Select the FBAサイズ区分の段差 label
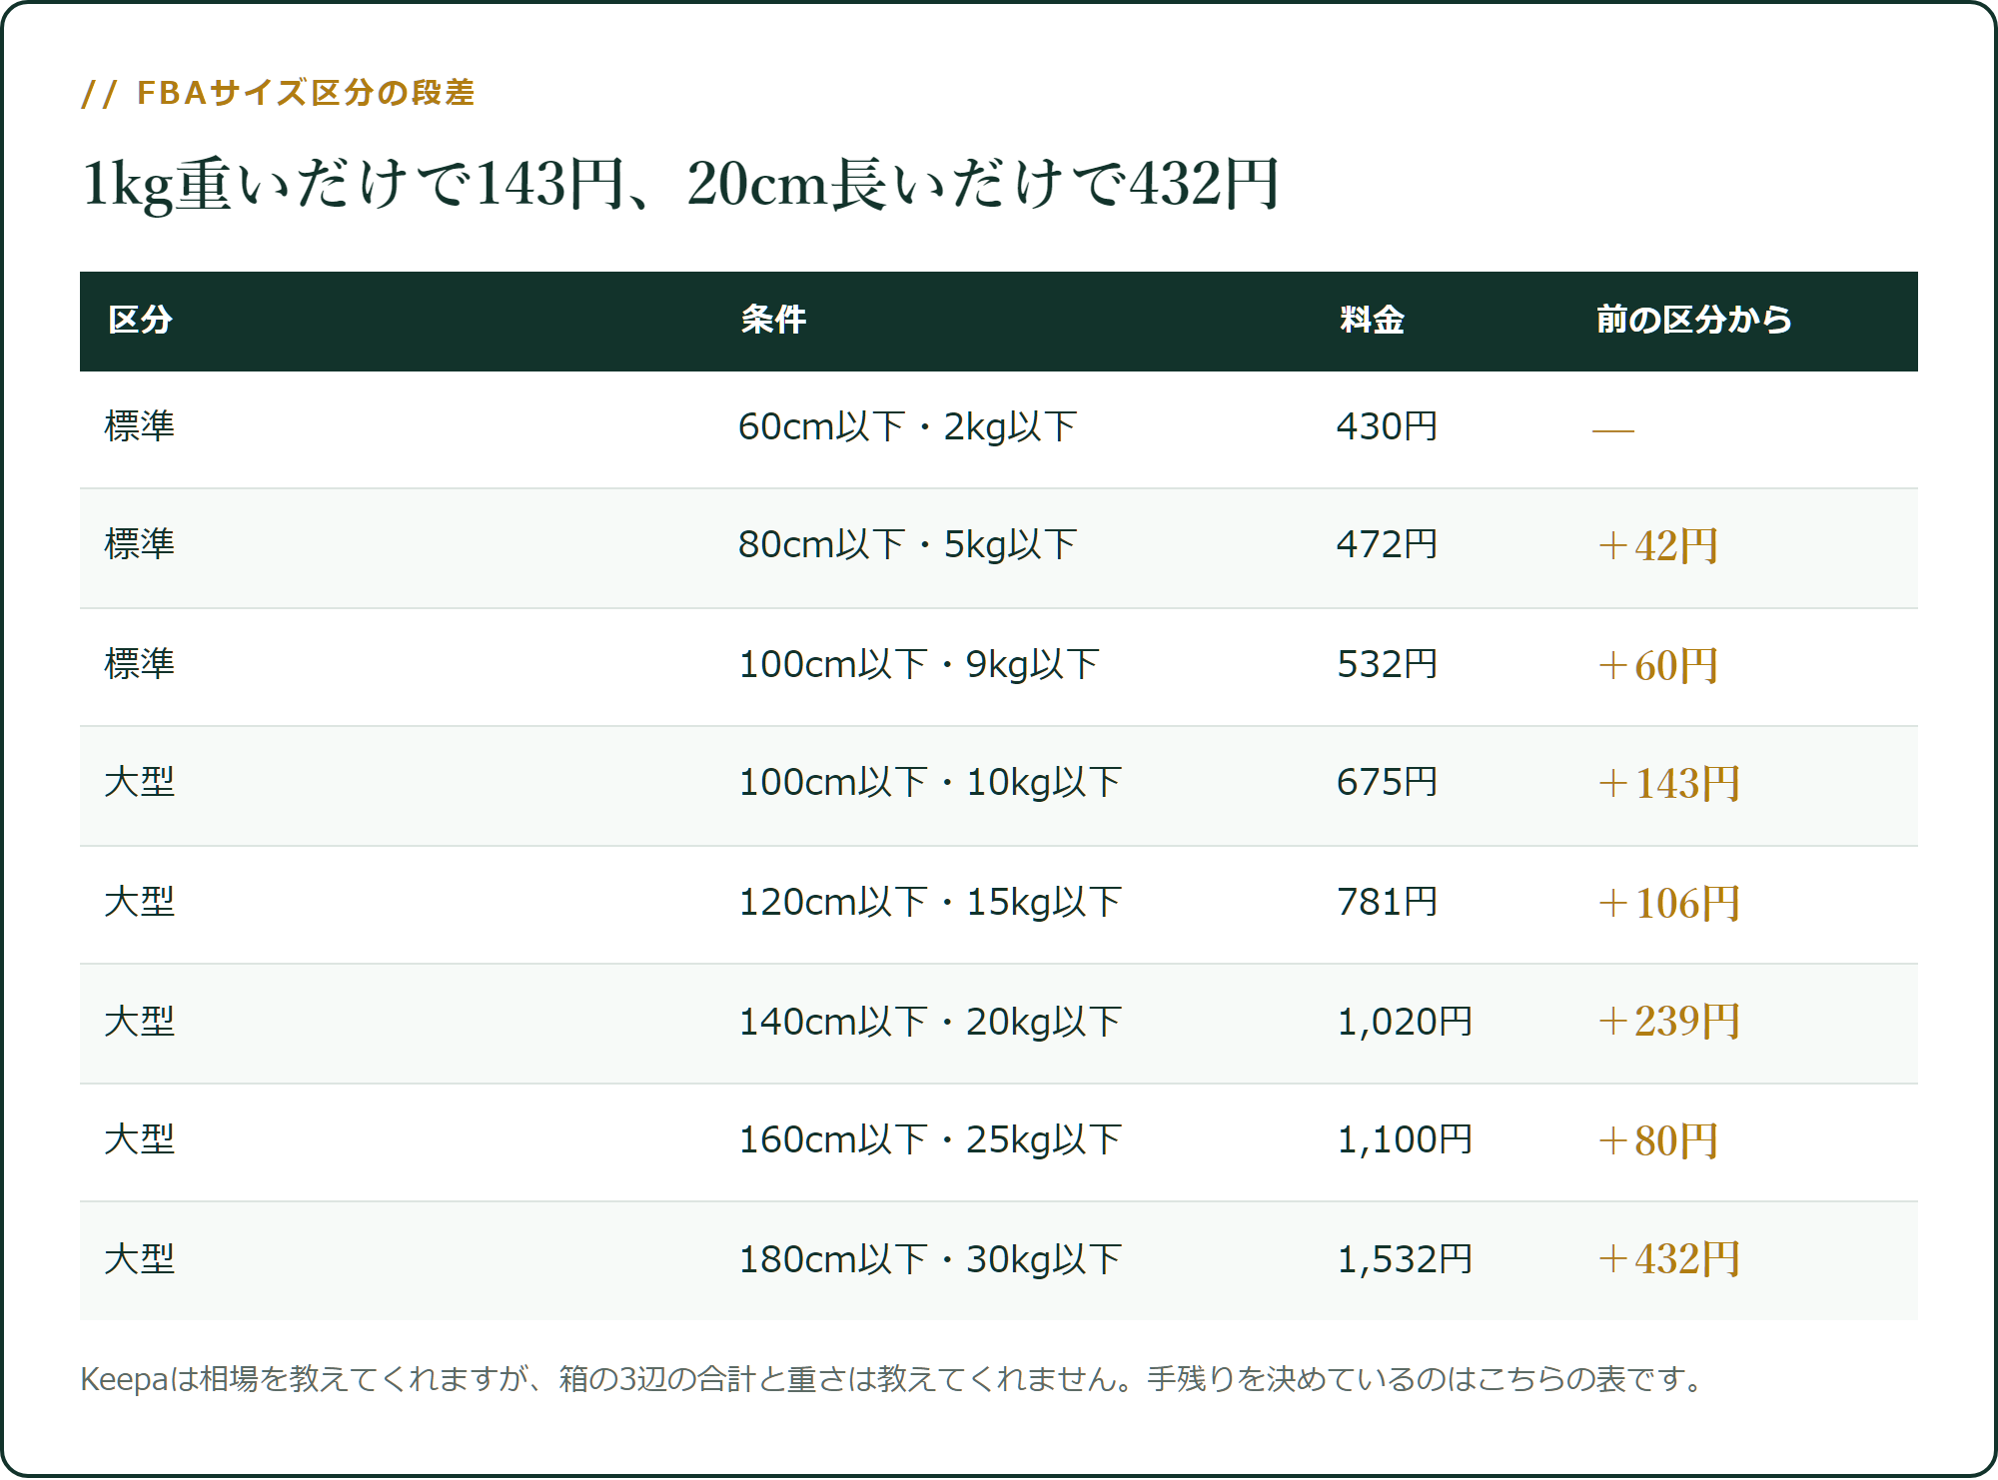The image size is (1998, 1480). click(279, 93)
